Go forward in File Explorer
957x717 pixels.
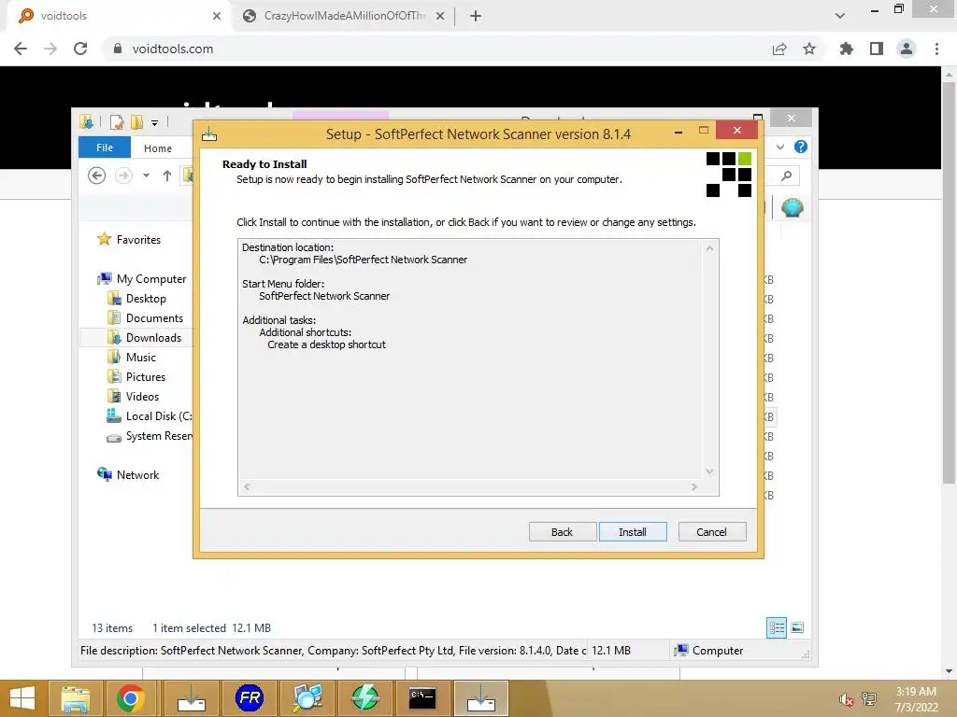coord(123,176)
